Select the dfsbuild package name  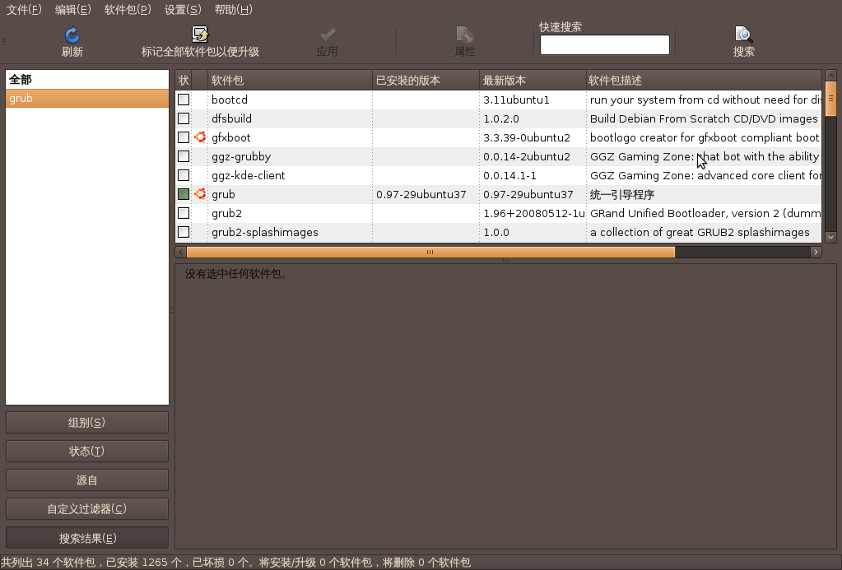coord(231,118)
